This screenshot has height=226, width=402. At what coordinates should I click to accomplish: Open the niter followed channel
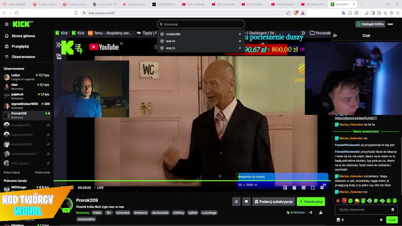[27, 87]
